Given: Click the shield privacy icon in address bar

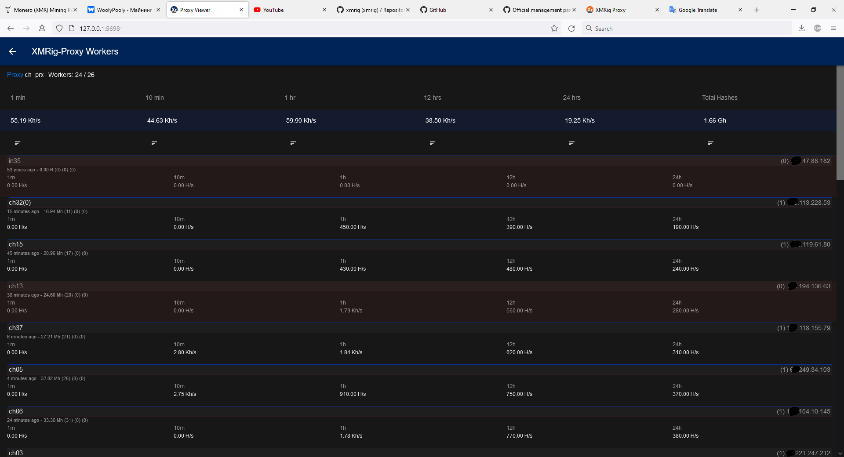Looking at the screenshot, I should coord(59,28).
